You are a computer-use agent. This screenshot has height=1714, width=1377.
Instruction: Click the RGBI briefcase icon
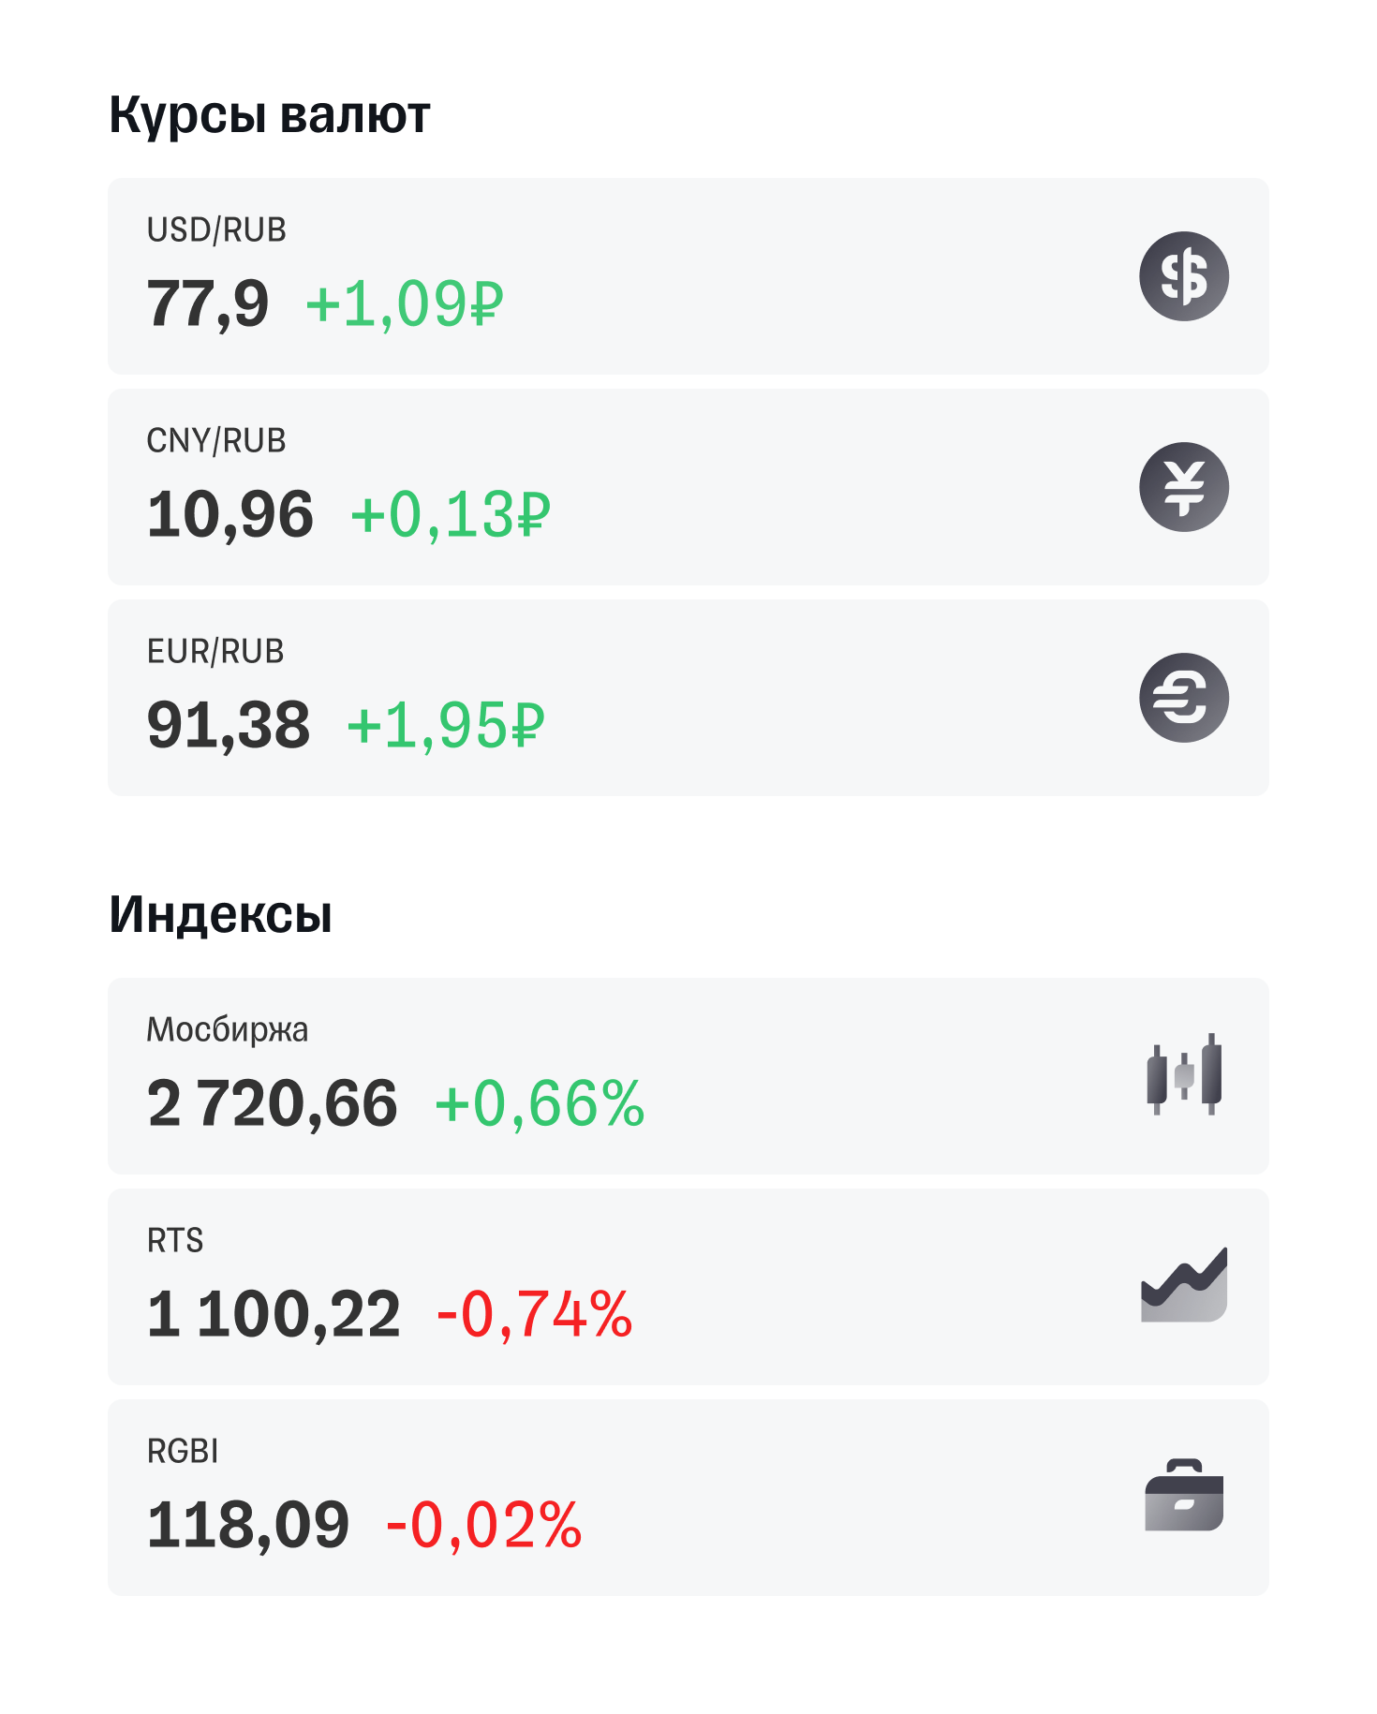tap(1183, 1496)
